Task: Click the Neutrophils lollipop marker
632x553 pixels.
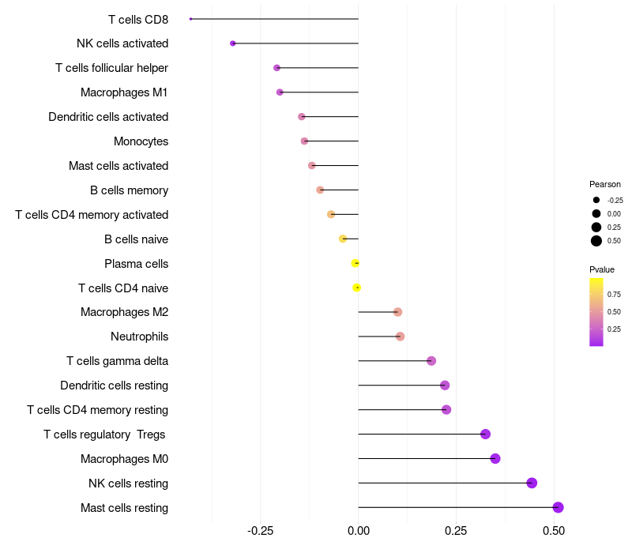Action: pyautogui.click(x=400, y=337)
